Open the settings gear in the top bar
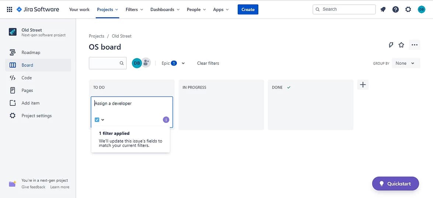433x198 pixels. tap(408, 10)
